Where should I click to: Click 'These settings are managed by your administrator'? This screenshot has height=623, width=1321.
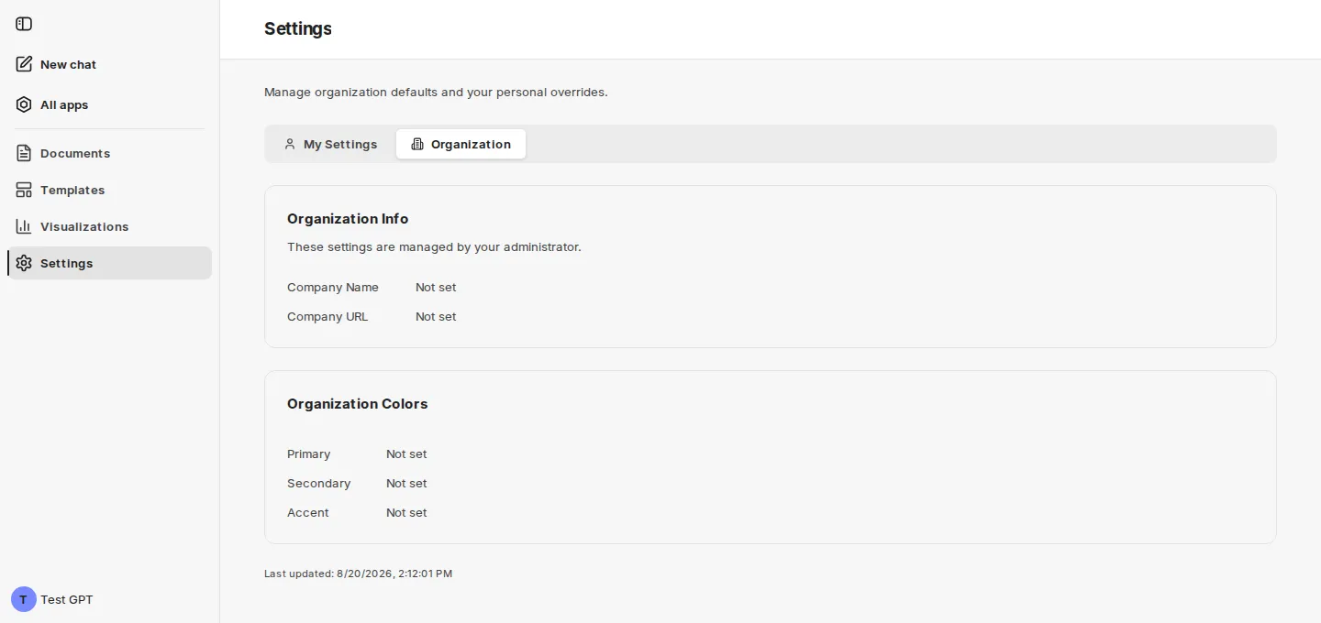[434, 246]
